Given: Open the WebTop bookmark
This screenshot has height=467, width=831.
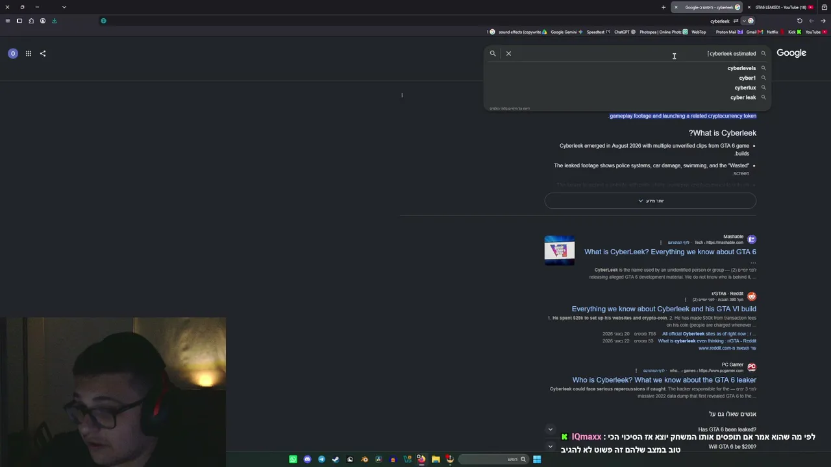Looking at the screenshot, I should [x=697, y=32].
